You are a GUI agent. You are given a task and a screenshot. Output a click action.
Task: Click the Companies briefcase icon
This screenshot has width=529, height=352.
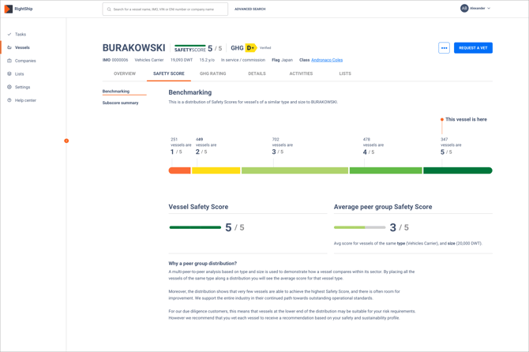coord(9,61)
